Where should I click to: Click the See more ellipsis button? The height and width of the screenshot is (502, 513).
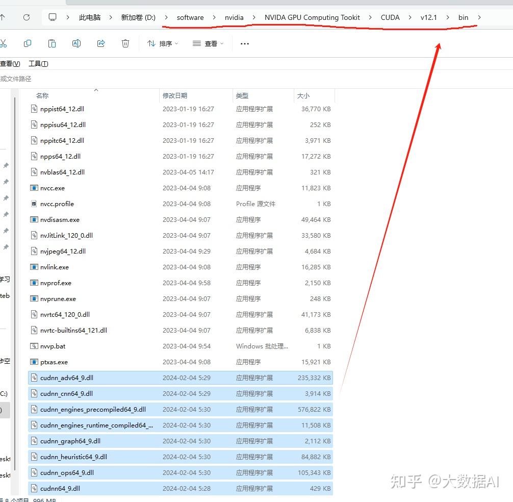244,43
